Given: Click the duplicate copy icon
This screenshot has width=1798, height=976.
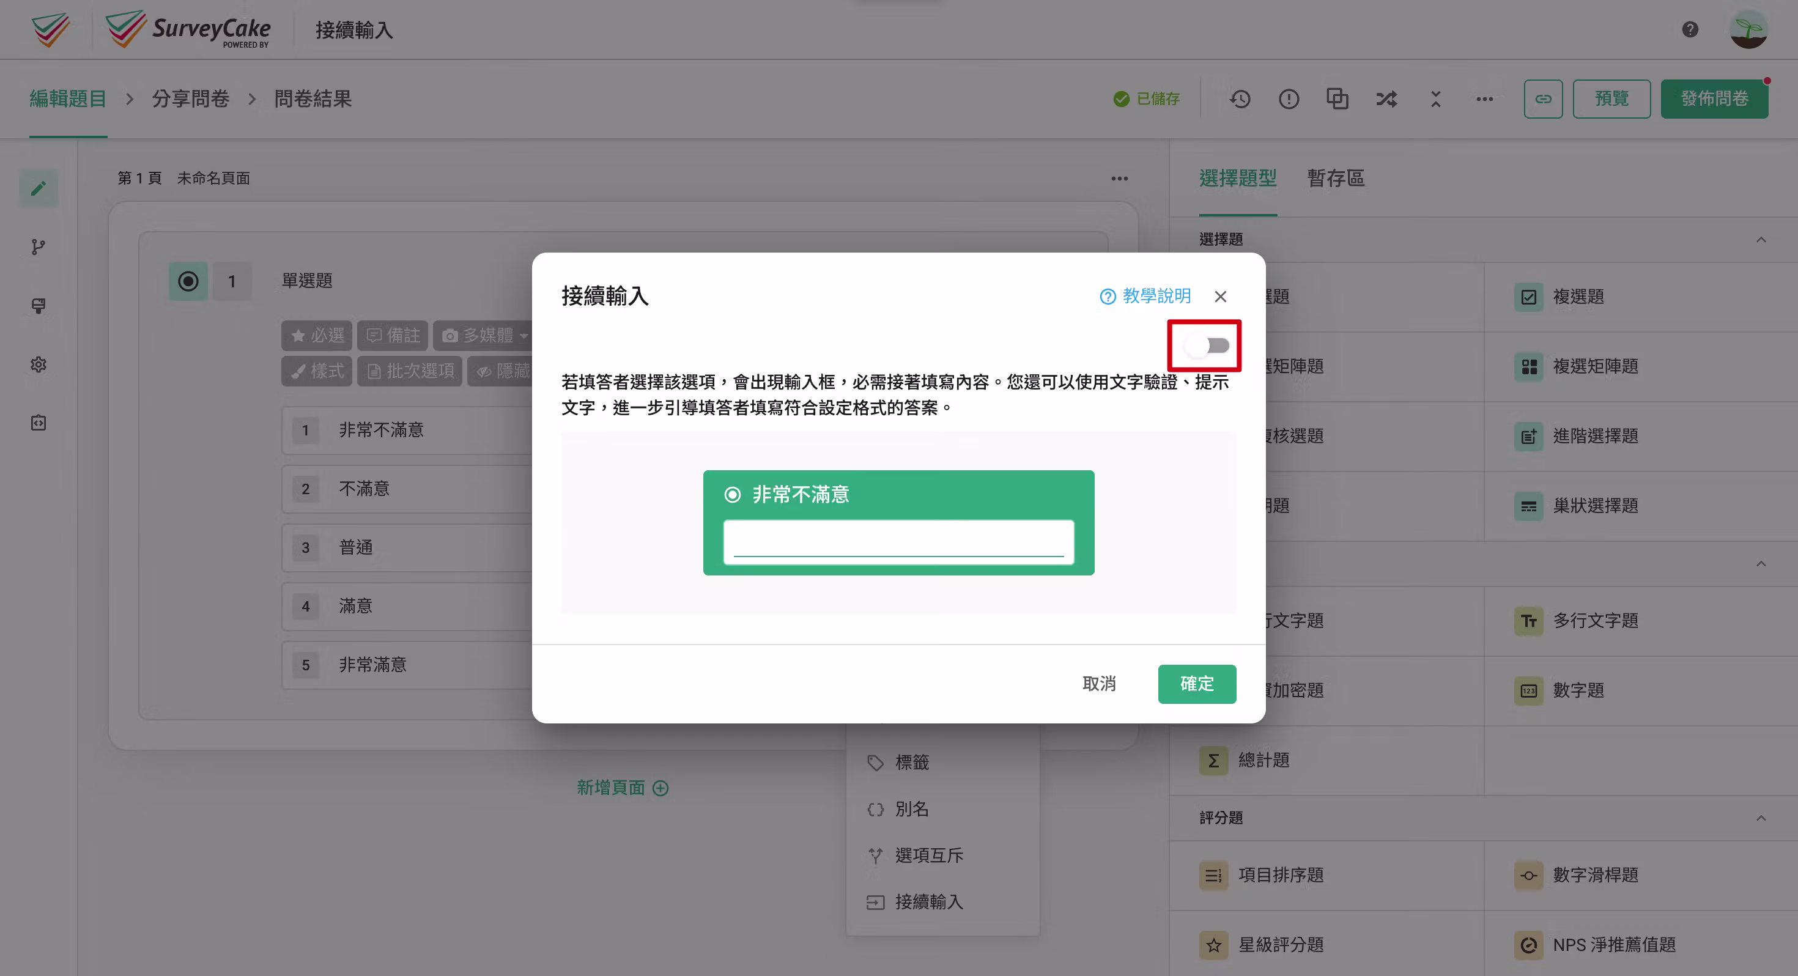Looking at the screenshot, I should (x=1337, y=99).
